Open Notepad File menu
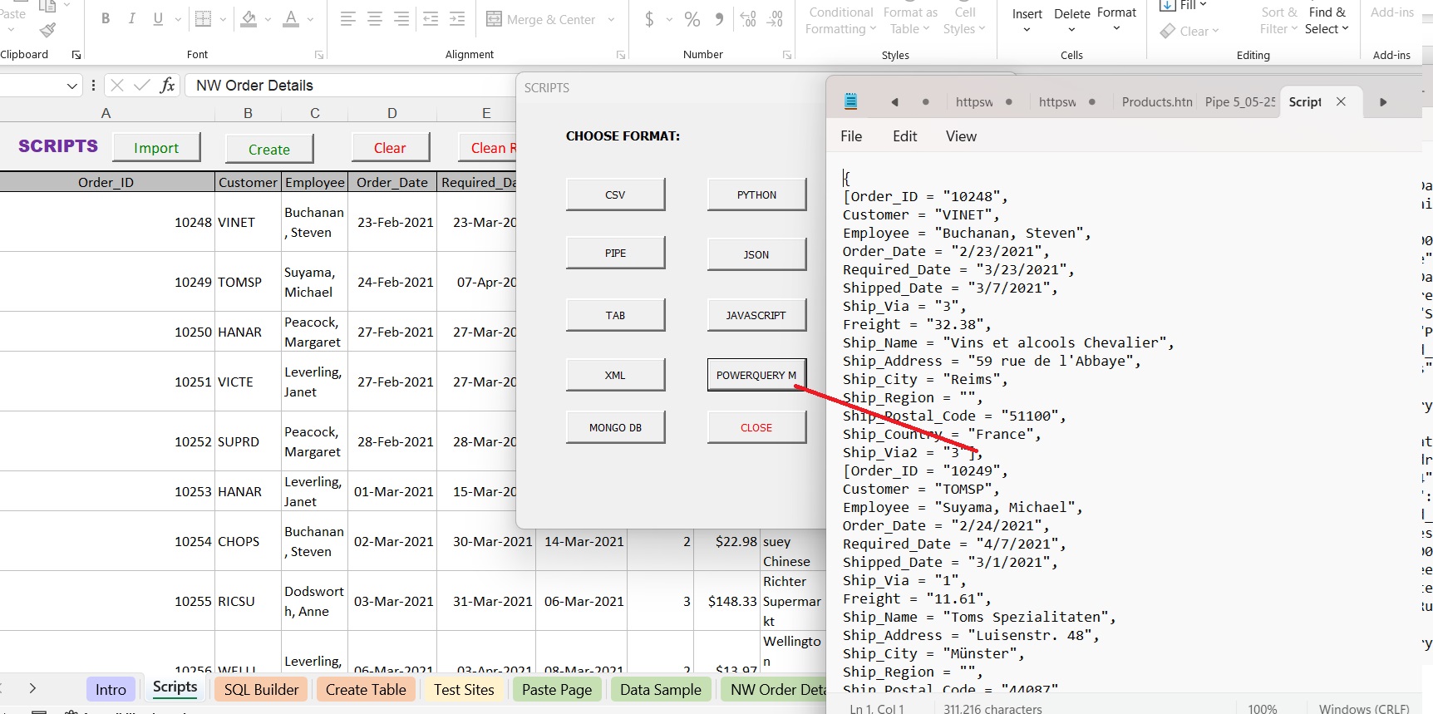1433x714 pixels. coord(851,136)
